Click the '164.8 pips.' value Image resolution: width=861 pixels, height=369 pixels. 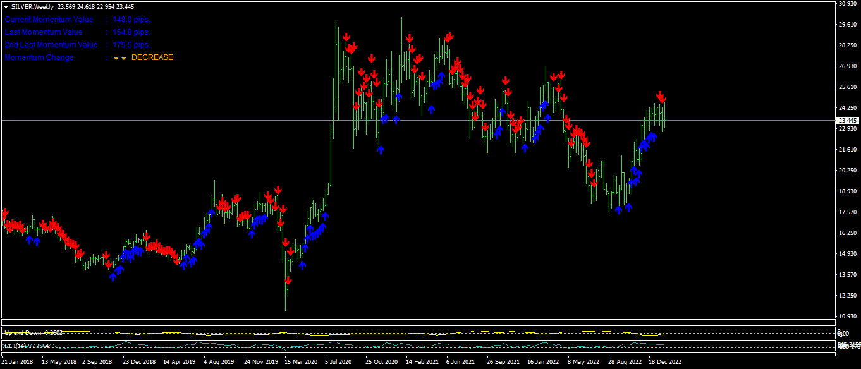point(131,32)
